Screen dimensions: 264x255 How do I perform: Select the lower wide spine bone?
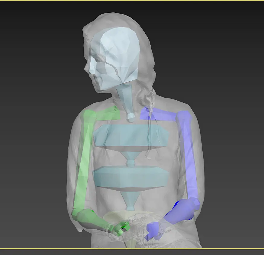pos(131,179)
